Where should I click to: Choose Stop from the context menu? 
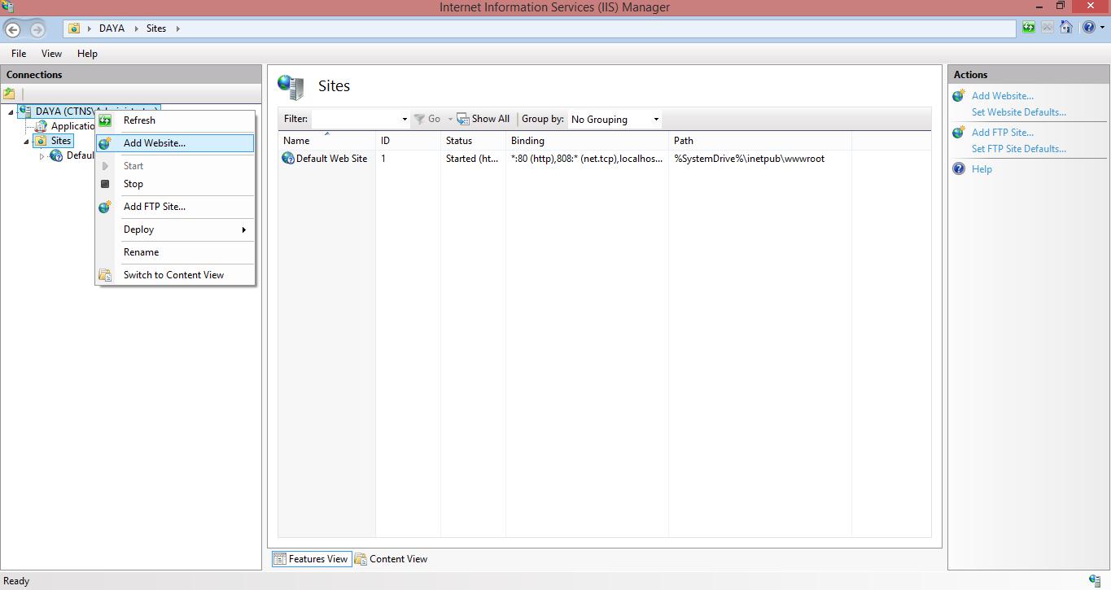tap(175, 184)
